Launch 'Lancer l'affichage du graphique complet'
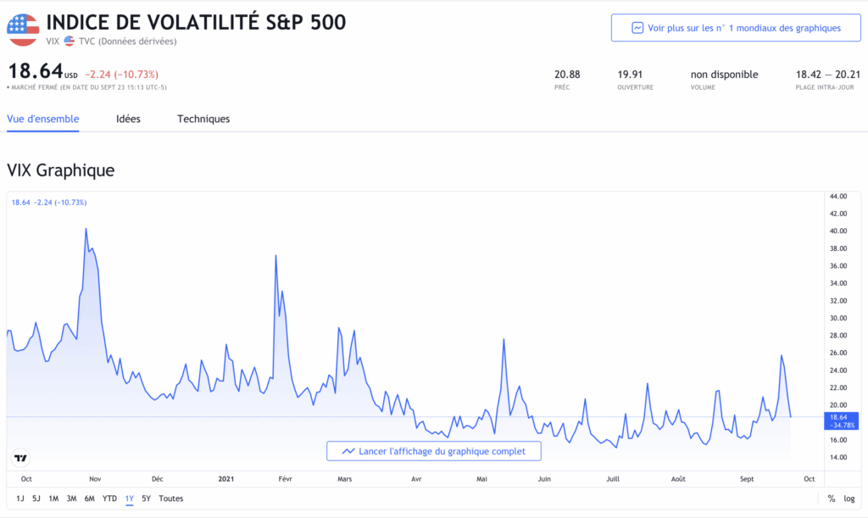The width and height of the screenshot is (868, 518). pos(434,451)
